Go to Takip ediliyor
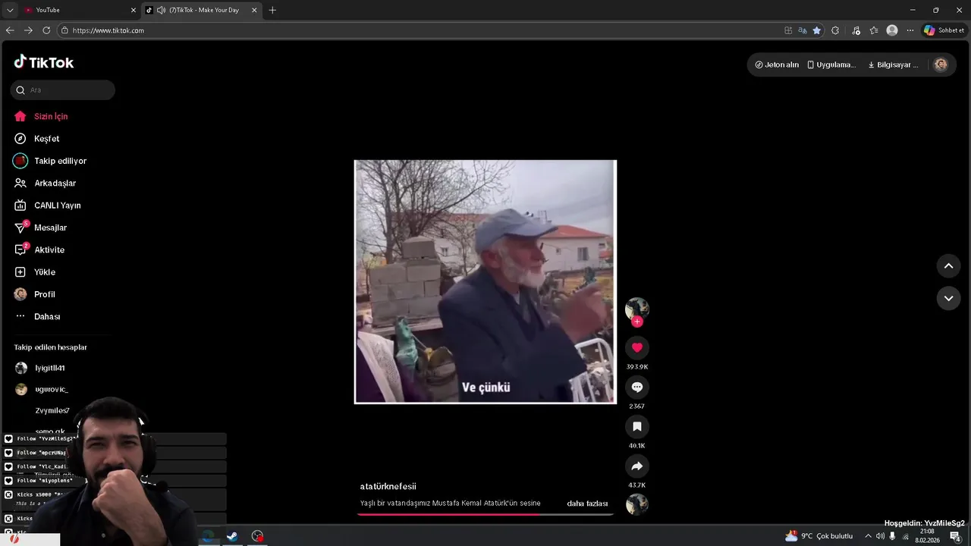Screen dimensions: 971x546 pyautogui.click(x=50, y=161)
